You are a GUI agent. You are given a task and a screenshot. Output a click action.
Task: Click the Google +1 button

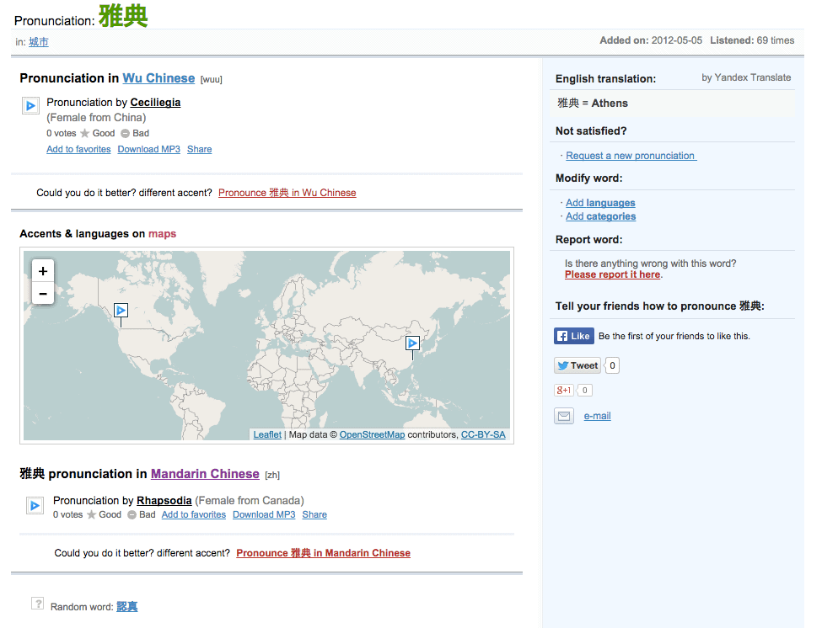(x=563, y=390)
